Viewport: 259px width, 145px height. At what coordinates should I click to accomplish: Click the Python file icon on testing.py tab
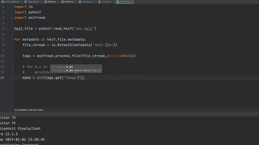click(x=45, y=2)
